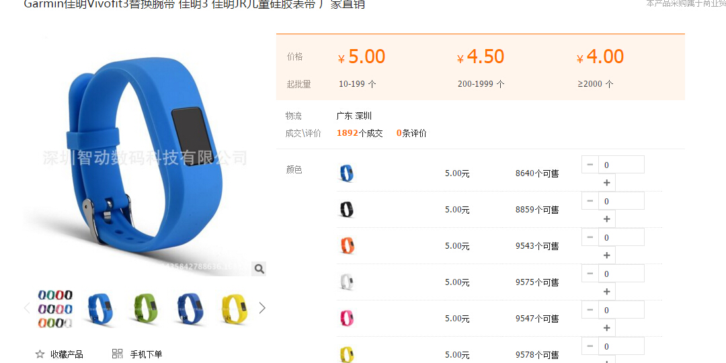This screenshot has width=726, height=363.
Task: Decrease quantity for 9575个可售 row
Action: point(590,273)
